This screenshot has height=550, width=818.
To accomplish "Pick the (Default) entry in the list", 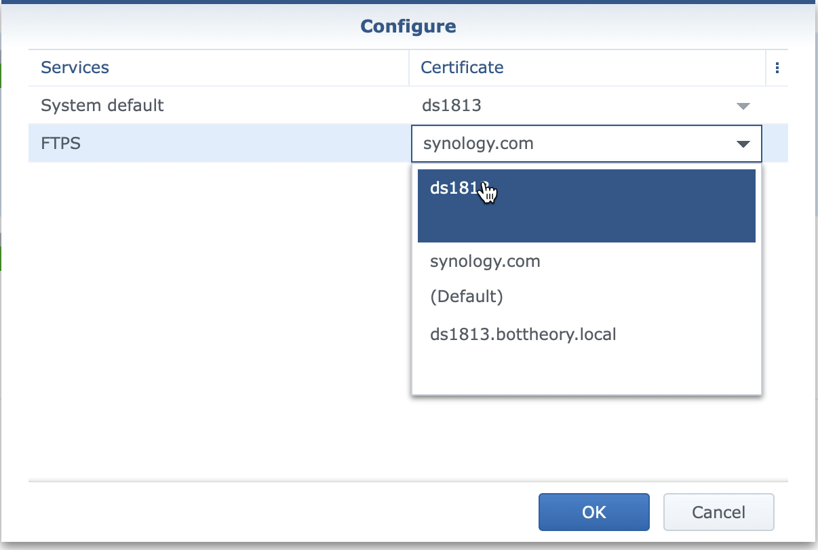I will [x=466, y=297].
